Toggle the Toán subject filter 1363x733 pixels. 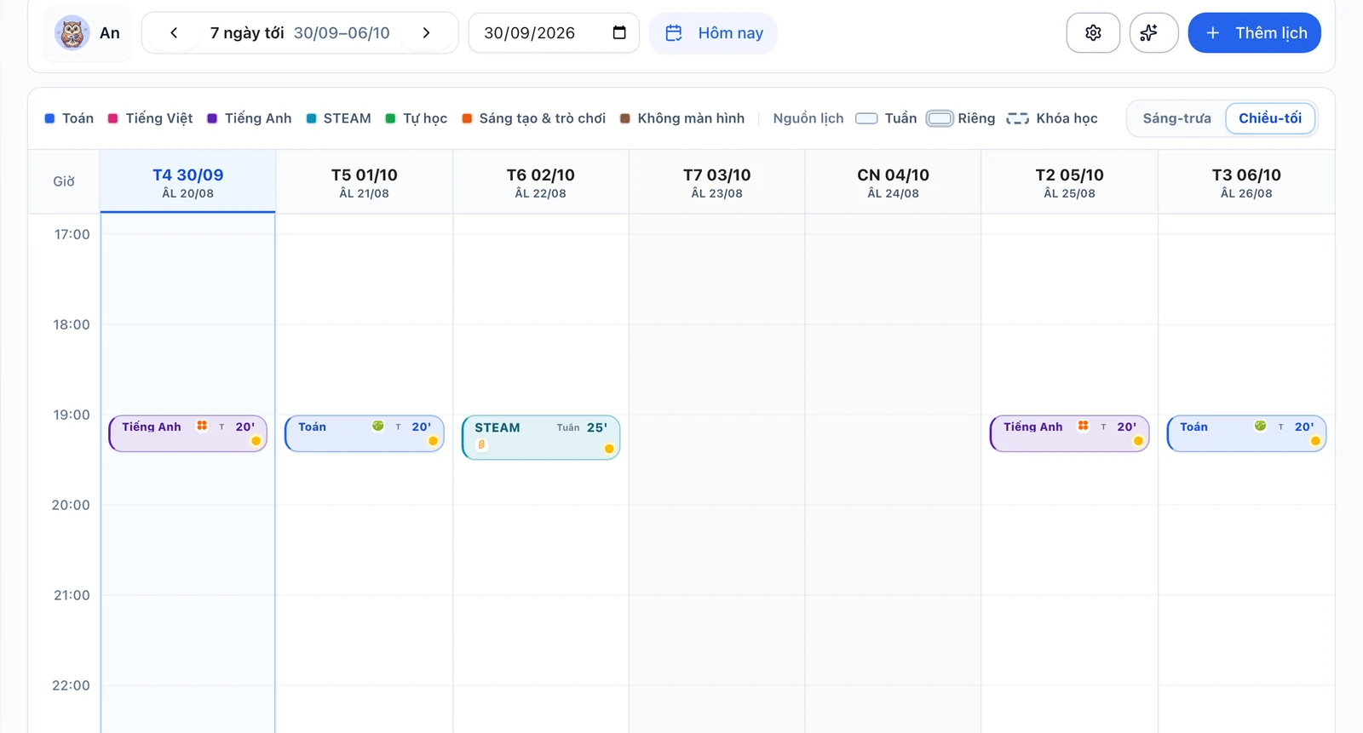pos(69,118)
